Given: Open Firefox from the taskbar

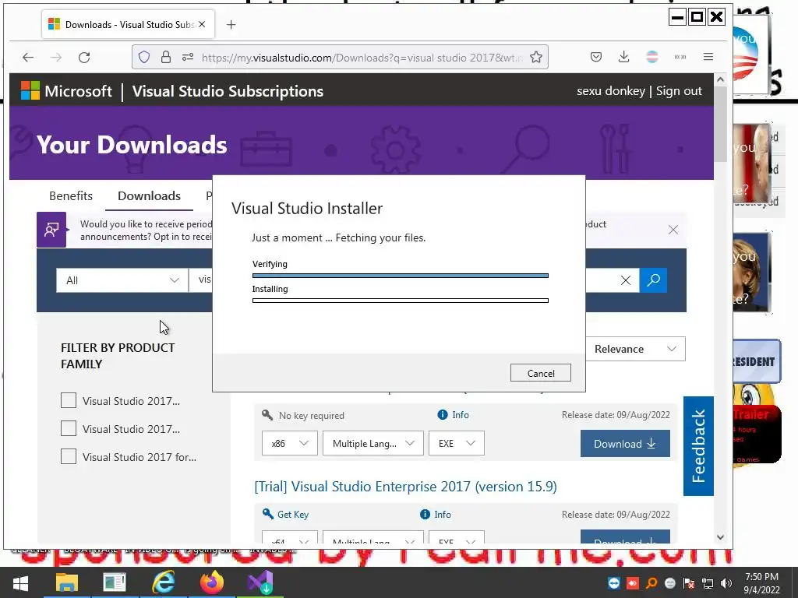Looking at the screenshot, I should tap(212, 582).
